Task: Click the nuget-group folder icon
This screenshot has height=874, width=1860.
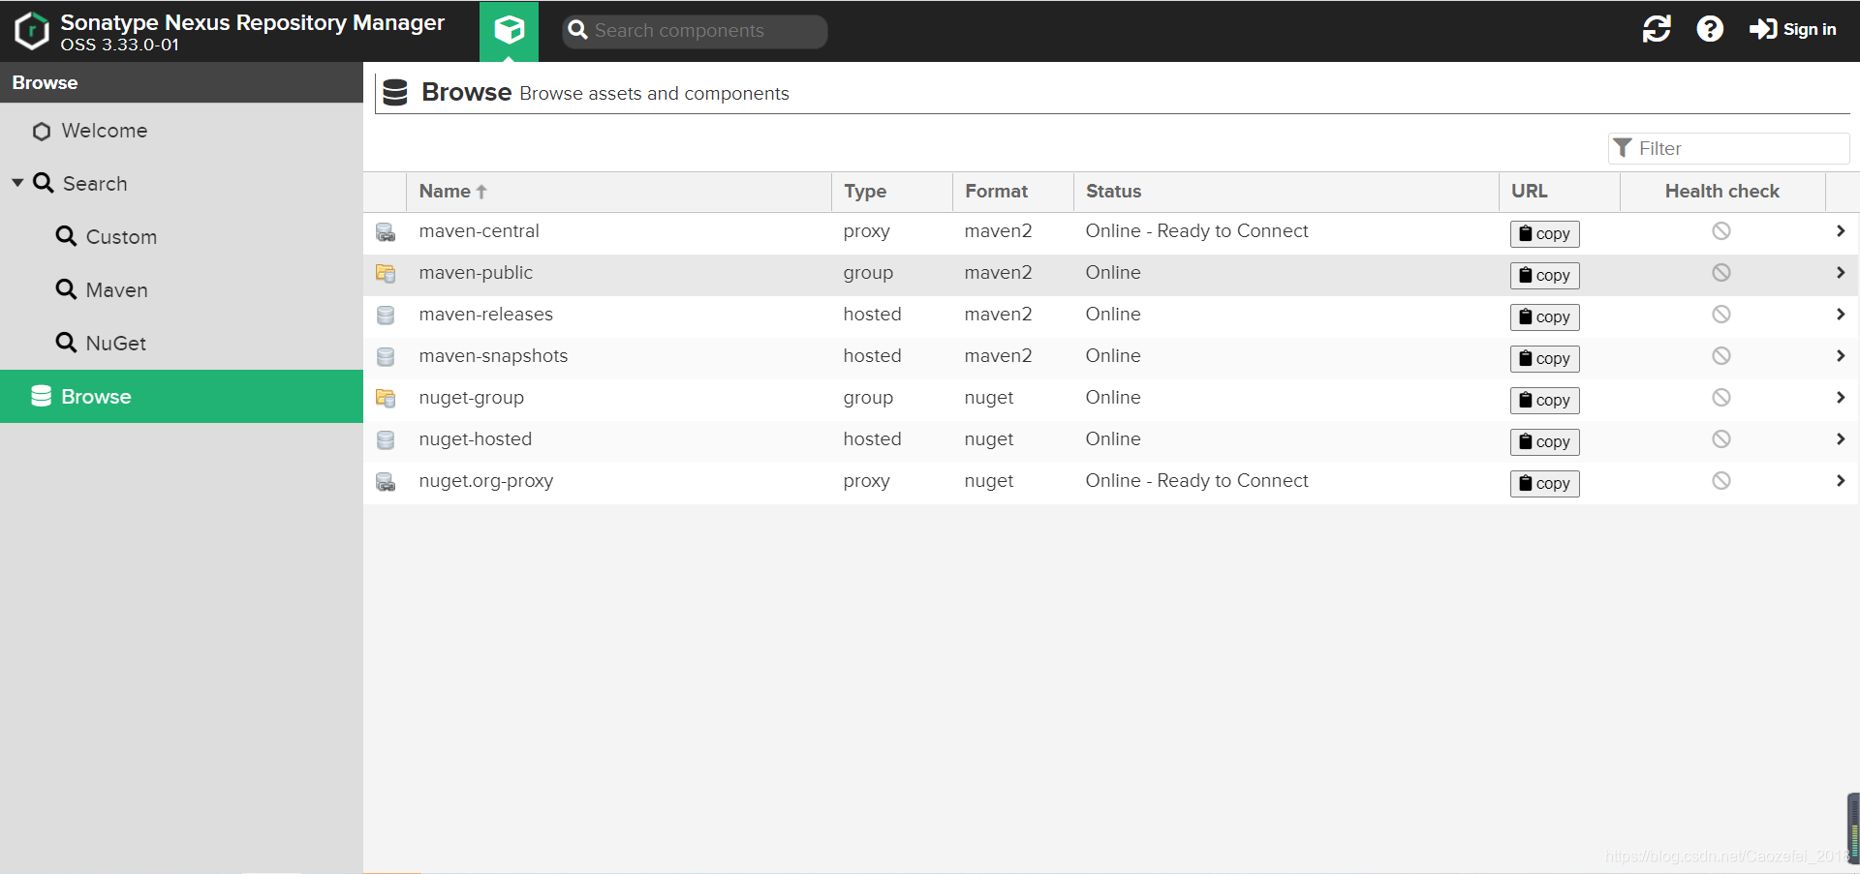Action: 386,399
